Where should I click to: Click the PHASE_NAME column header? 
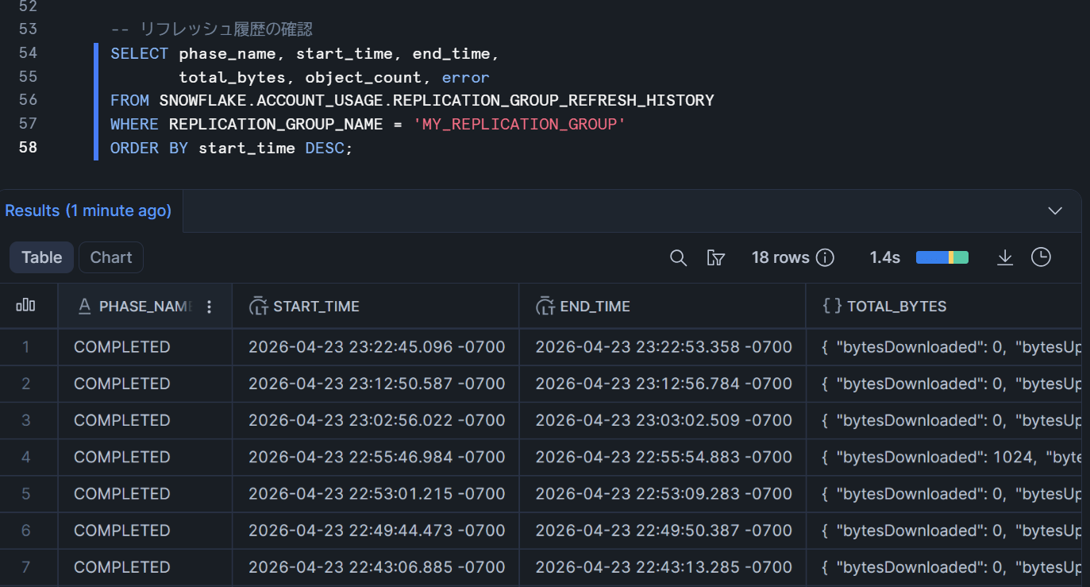click(x=144, y=307)
